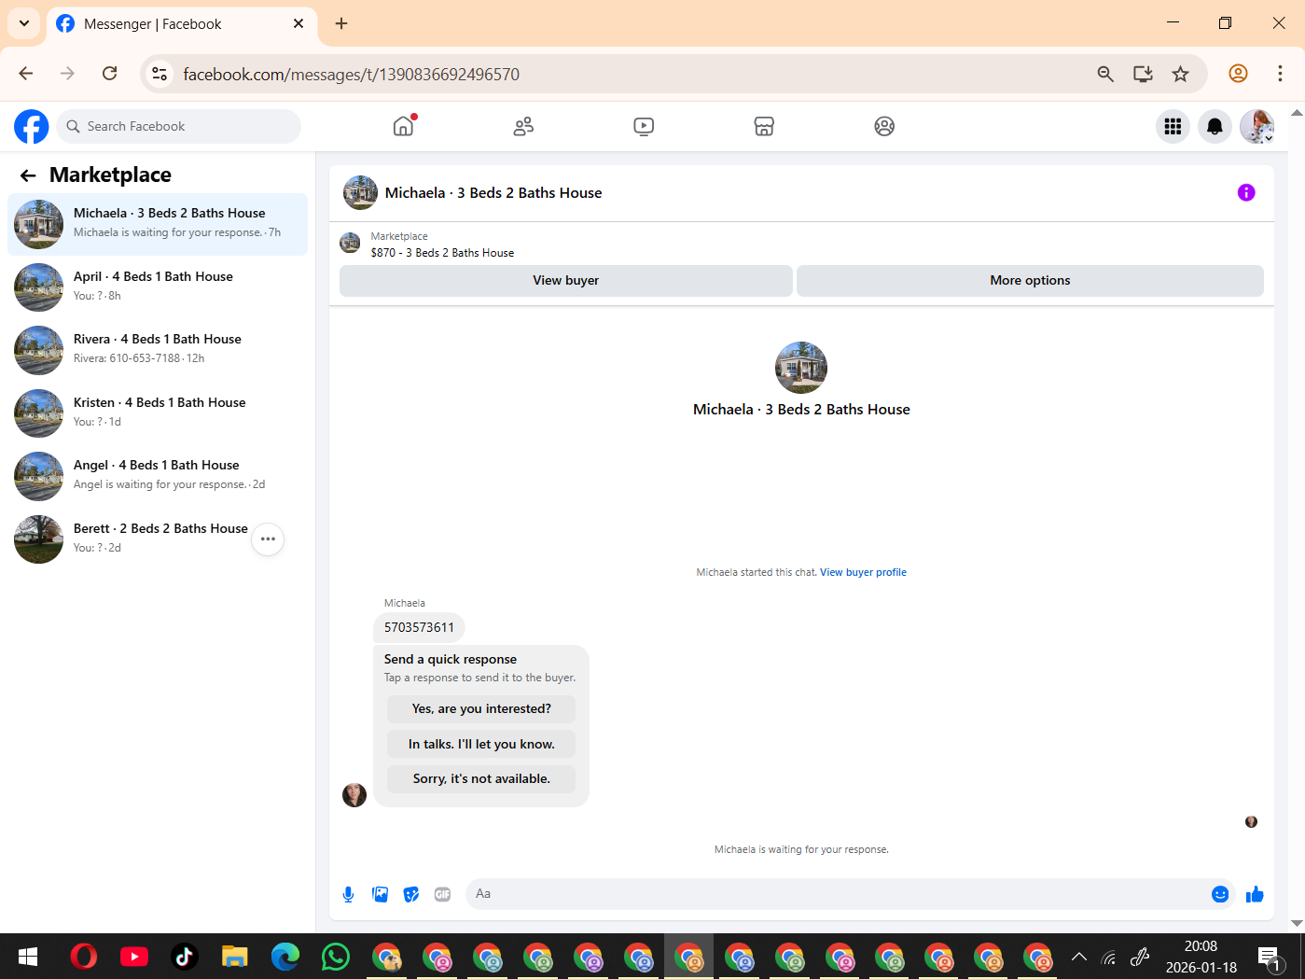
Task: Go to the Home feed icon
Action: 403,126
